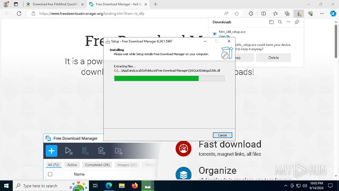Image resolution: width=339 pixels, height=191 pixels.
Task: Cancel the Free Download Manager setup
Action: click(222, 135)
